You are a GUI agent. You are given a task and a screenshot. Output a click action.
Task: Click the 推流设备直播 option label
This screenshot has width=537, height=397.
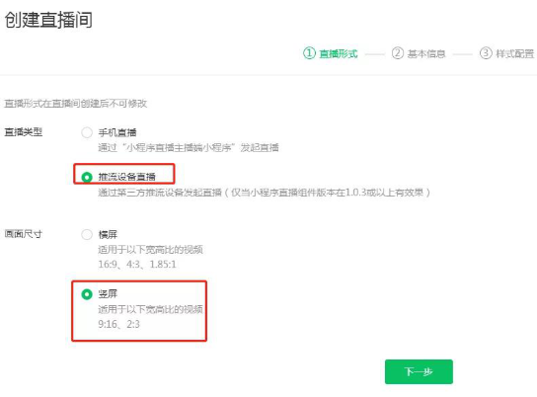pos(127,177)
